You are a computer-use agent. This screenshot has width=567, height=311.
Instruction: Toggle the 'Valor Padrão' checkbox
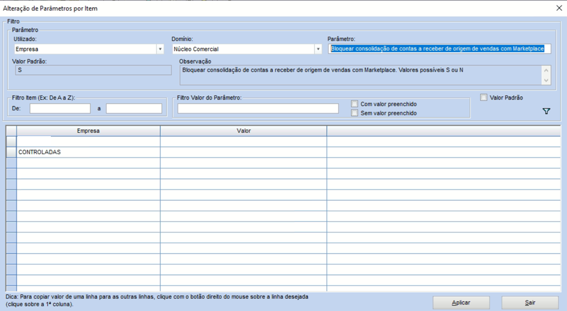point(484,98)
